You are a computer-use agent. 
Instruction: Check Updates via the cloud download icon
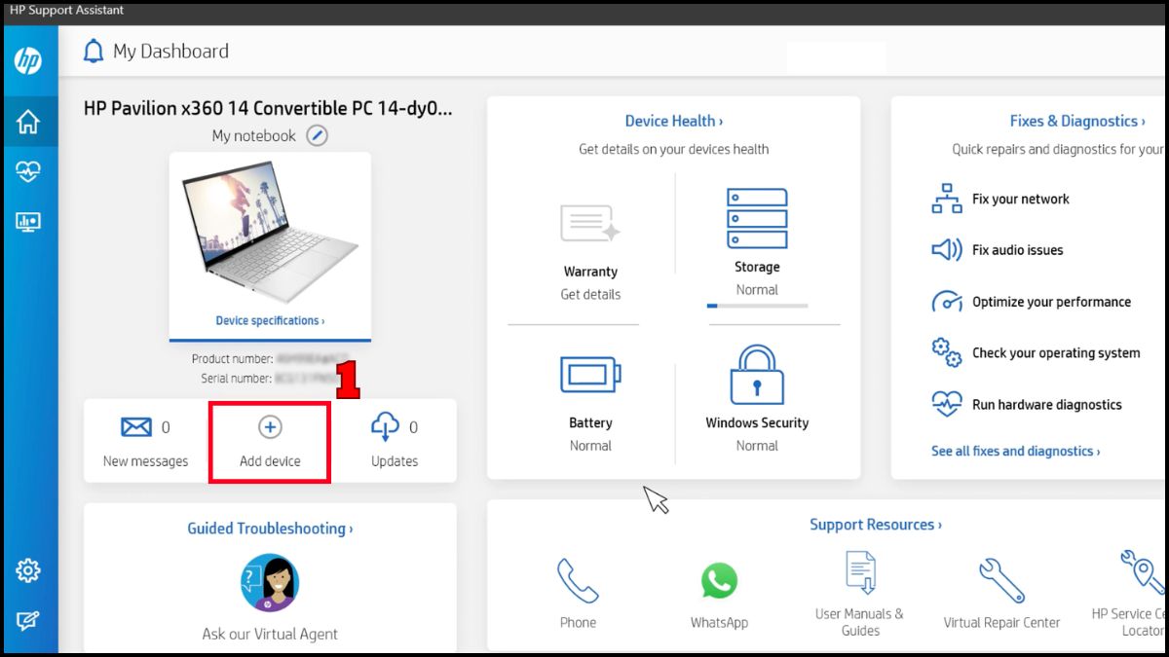(386, 427)
